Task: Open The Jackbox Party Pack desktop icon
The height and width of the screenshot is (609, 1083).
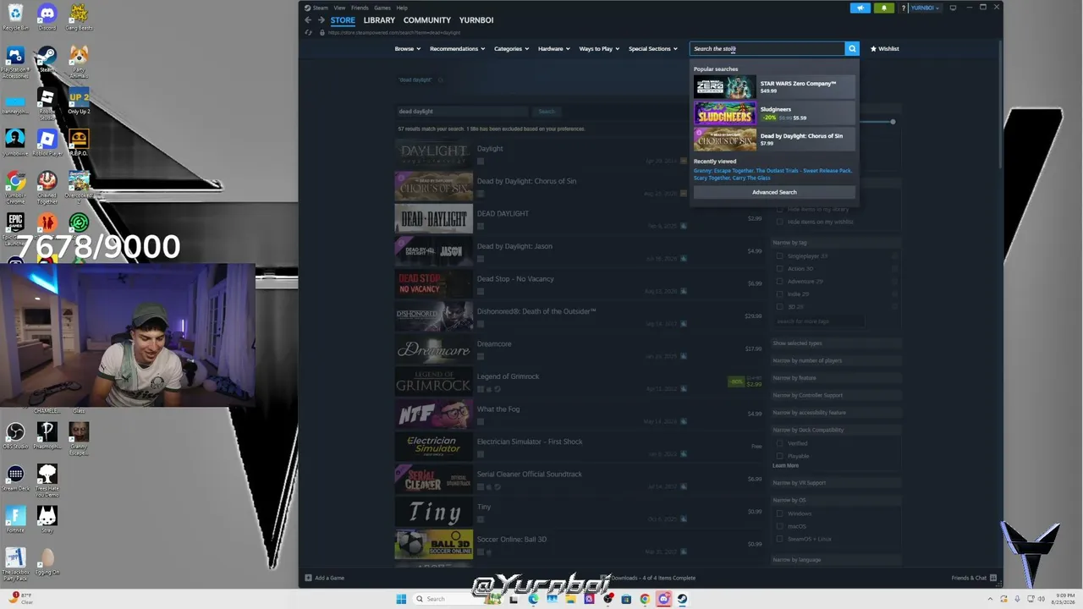Action: pos(15,563)
